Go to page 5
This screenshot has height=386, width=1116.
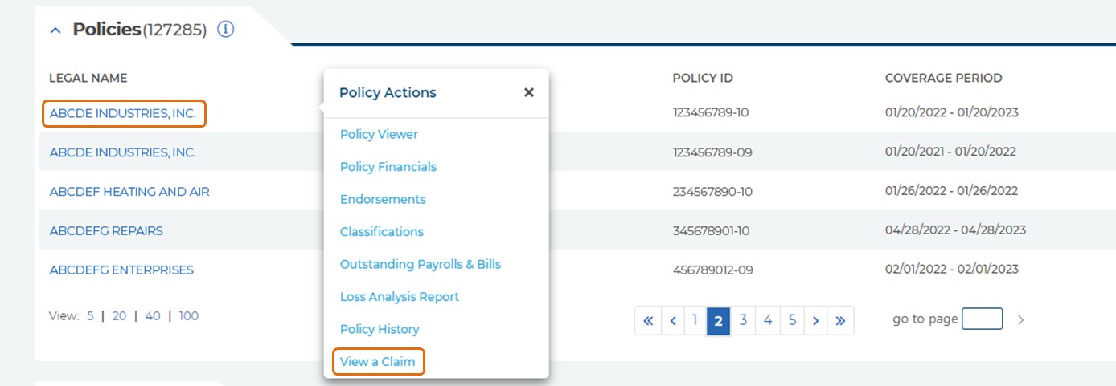[x=792, y=320]
